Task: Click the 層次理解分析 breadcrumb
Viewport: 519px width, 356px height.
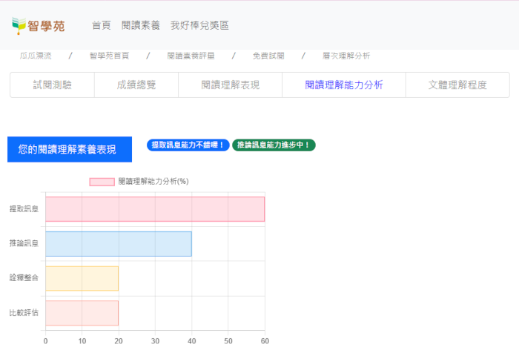Action: [x=346, y=56]
